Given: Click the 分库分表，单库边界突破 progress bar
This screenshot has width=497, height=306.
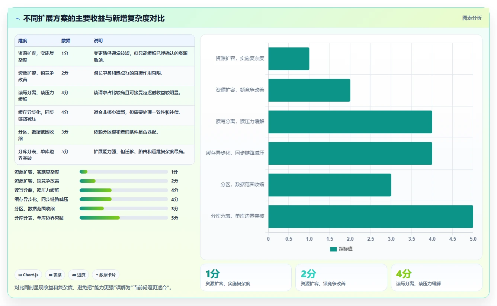Looking at the screenshot, I should [x=124, y=218].
